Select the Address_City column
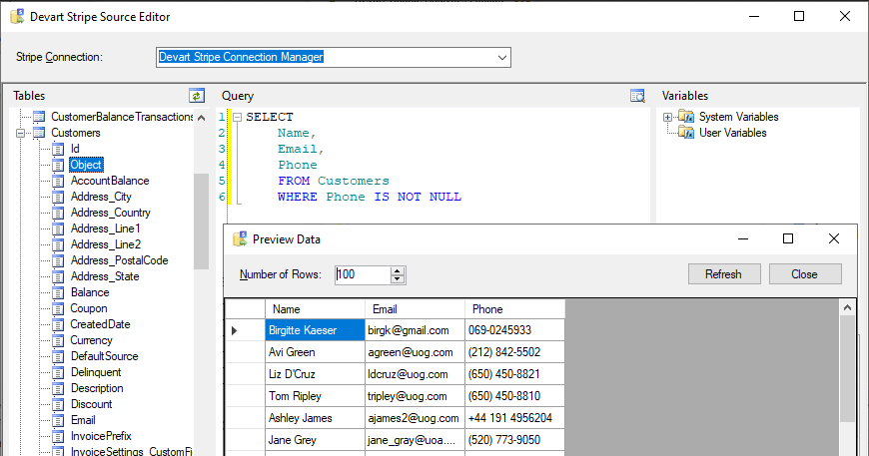This screenshot has width=869, height=456. coord(101,197)
